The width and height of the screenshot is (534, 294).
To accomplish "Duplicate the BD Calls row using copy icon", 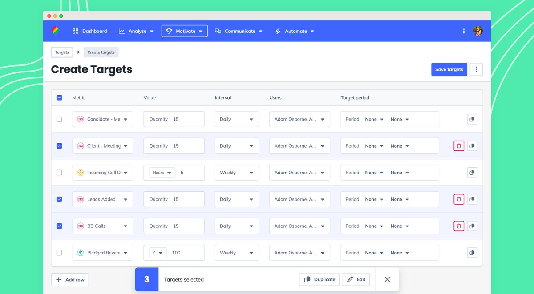I will (x=472, y=226).
